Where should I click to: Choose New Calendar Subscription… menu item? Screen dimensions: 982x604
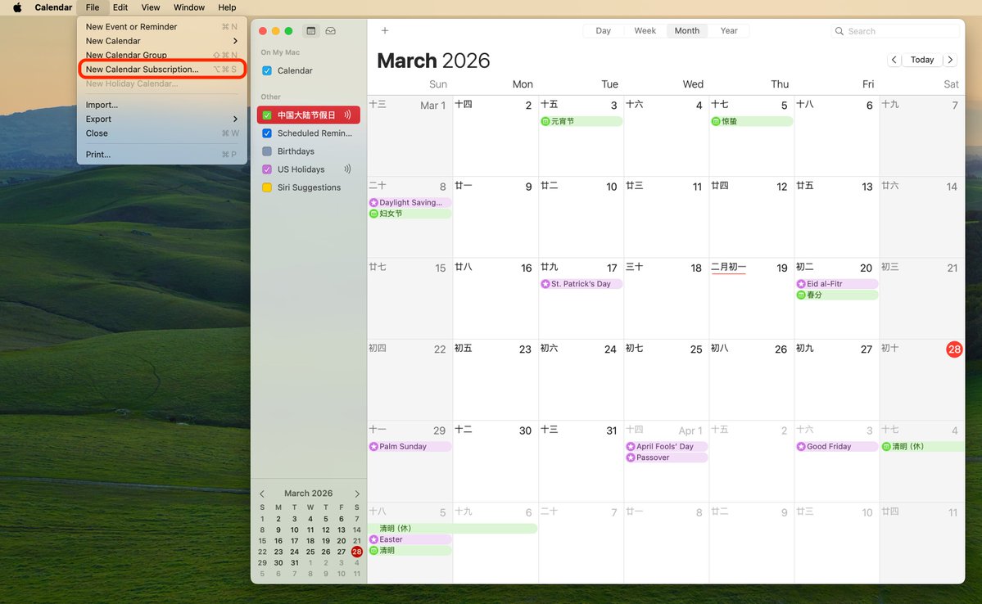[161, 70]
